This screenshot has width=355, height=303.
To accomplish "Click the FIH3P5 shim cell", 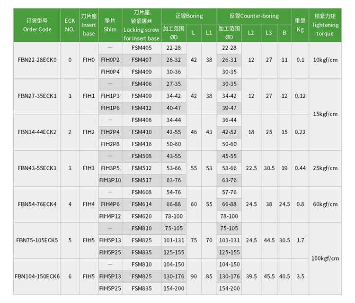I will 110,168.
